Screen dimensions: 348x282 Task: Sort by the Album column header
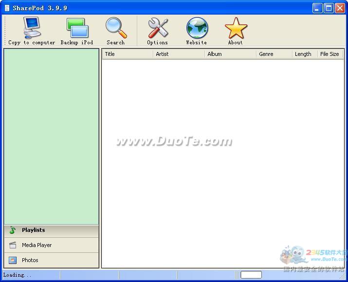pos(230,54)
